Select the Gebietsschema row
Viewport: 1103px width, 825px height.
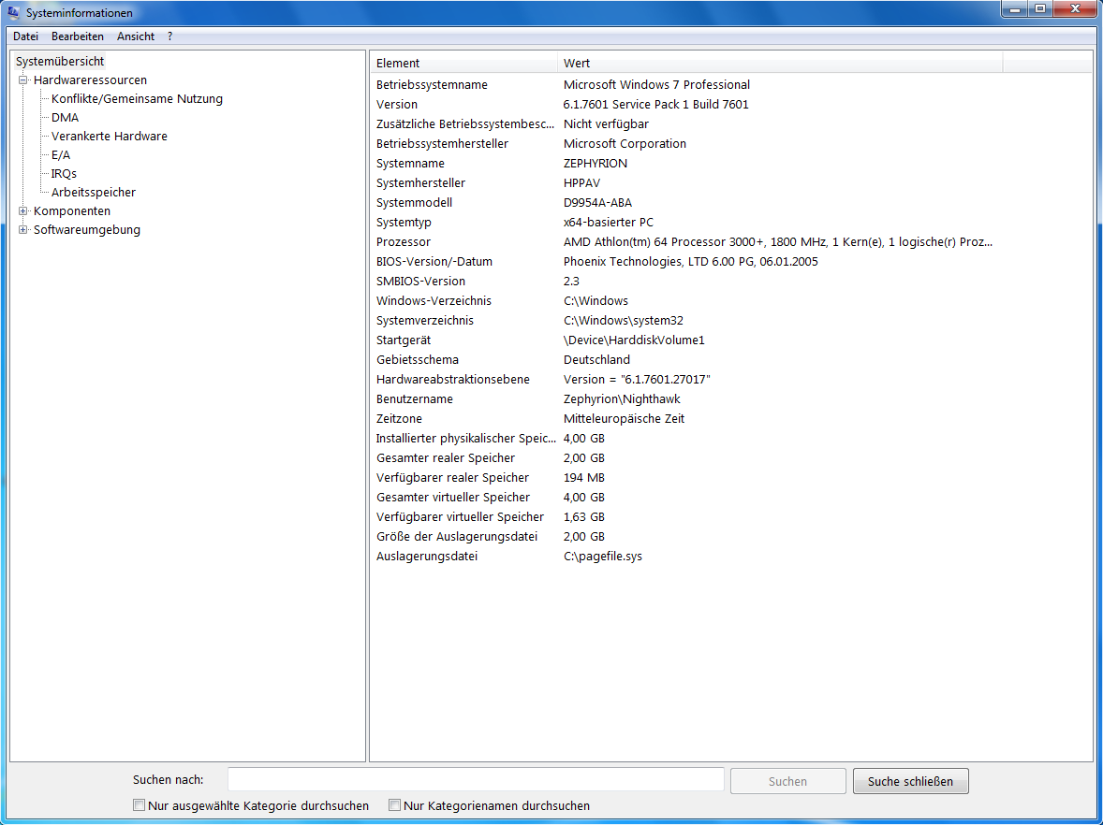[x=731, y=360]
